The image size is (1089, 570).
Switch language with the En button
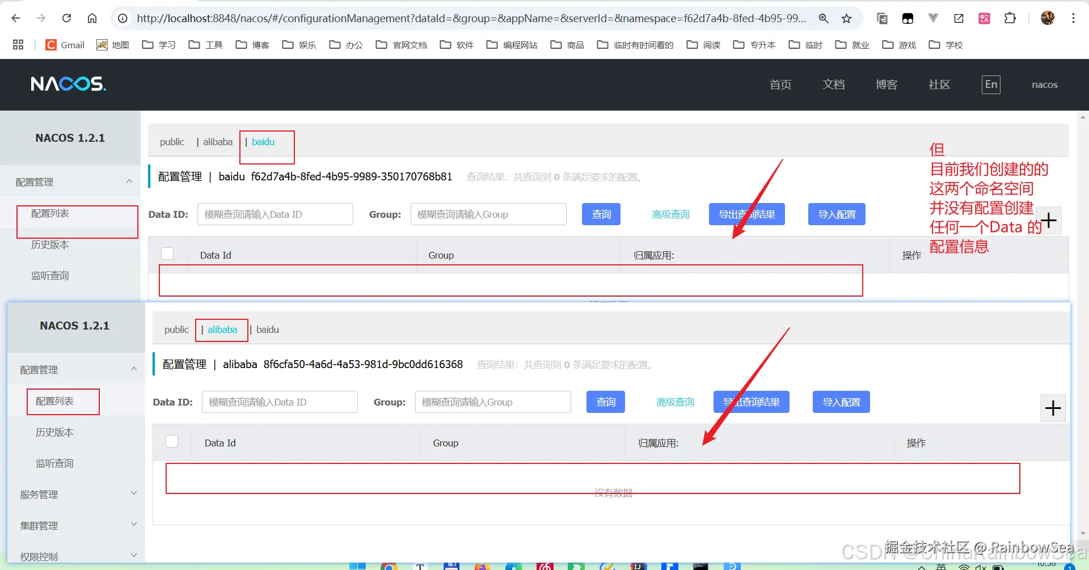pos(991,85)
